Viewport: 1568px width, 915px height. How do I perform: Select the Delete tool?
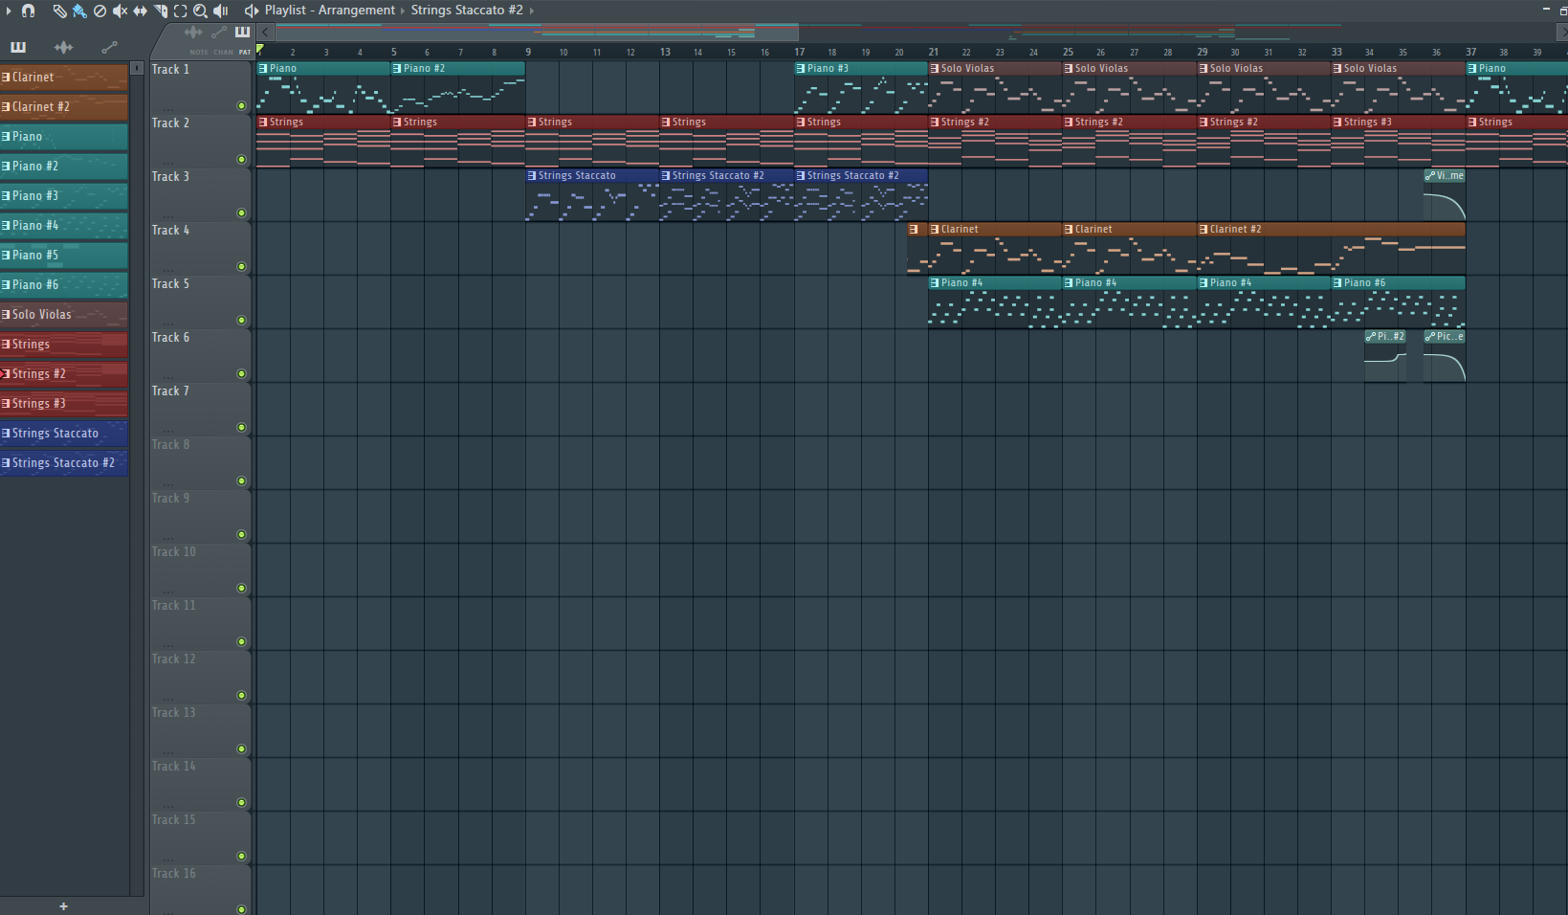click(99, 11)
